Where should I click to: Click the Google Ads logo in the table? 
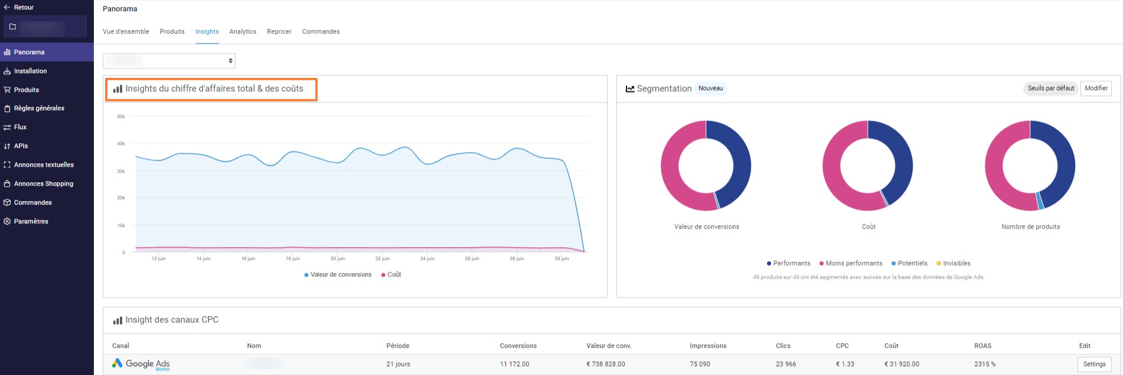[141, 364]
